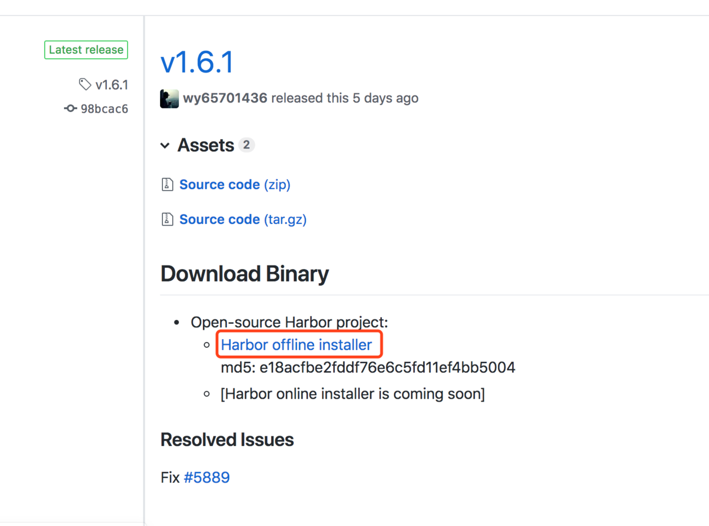Download Source code (zip)
The width and height of the screenshot is (709, 526).
tap(235, 184)
